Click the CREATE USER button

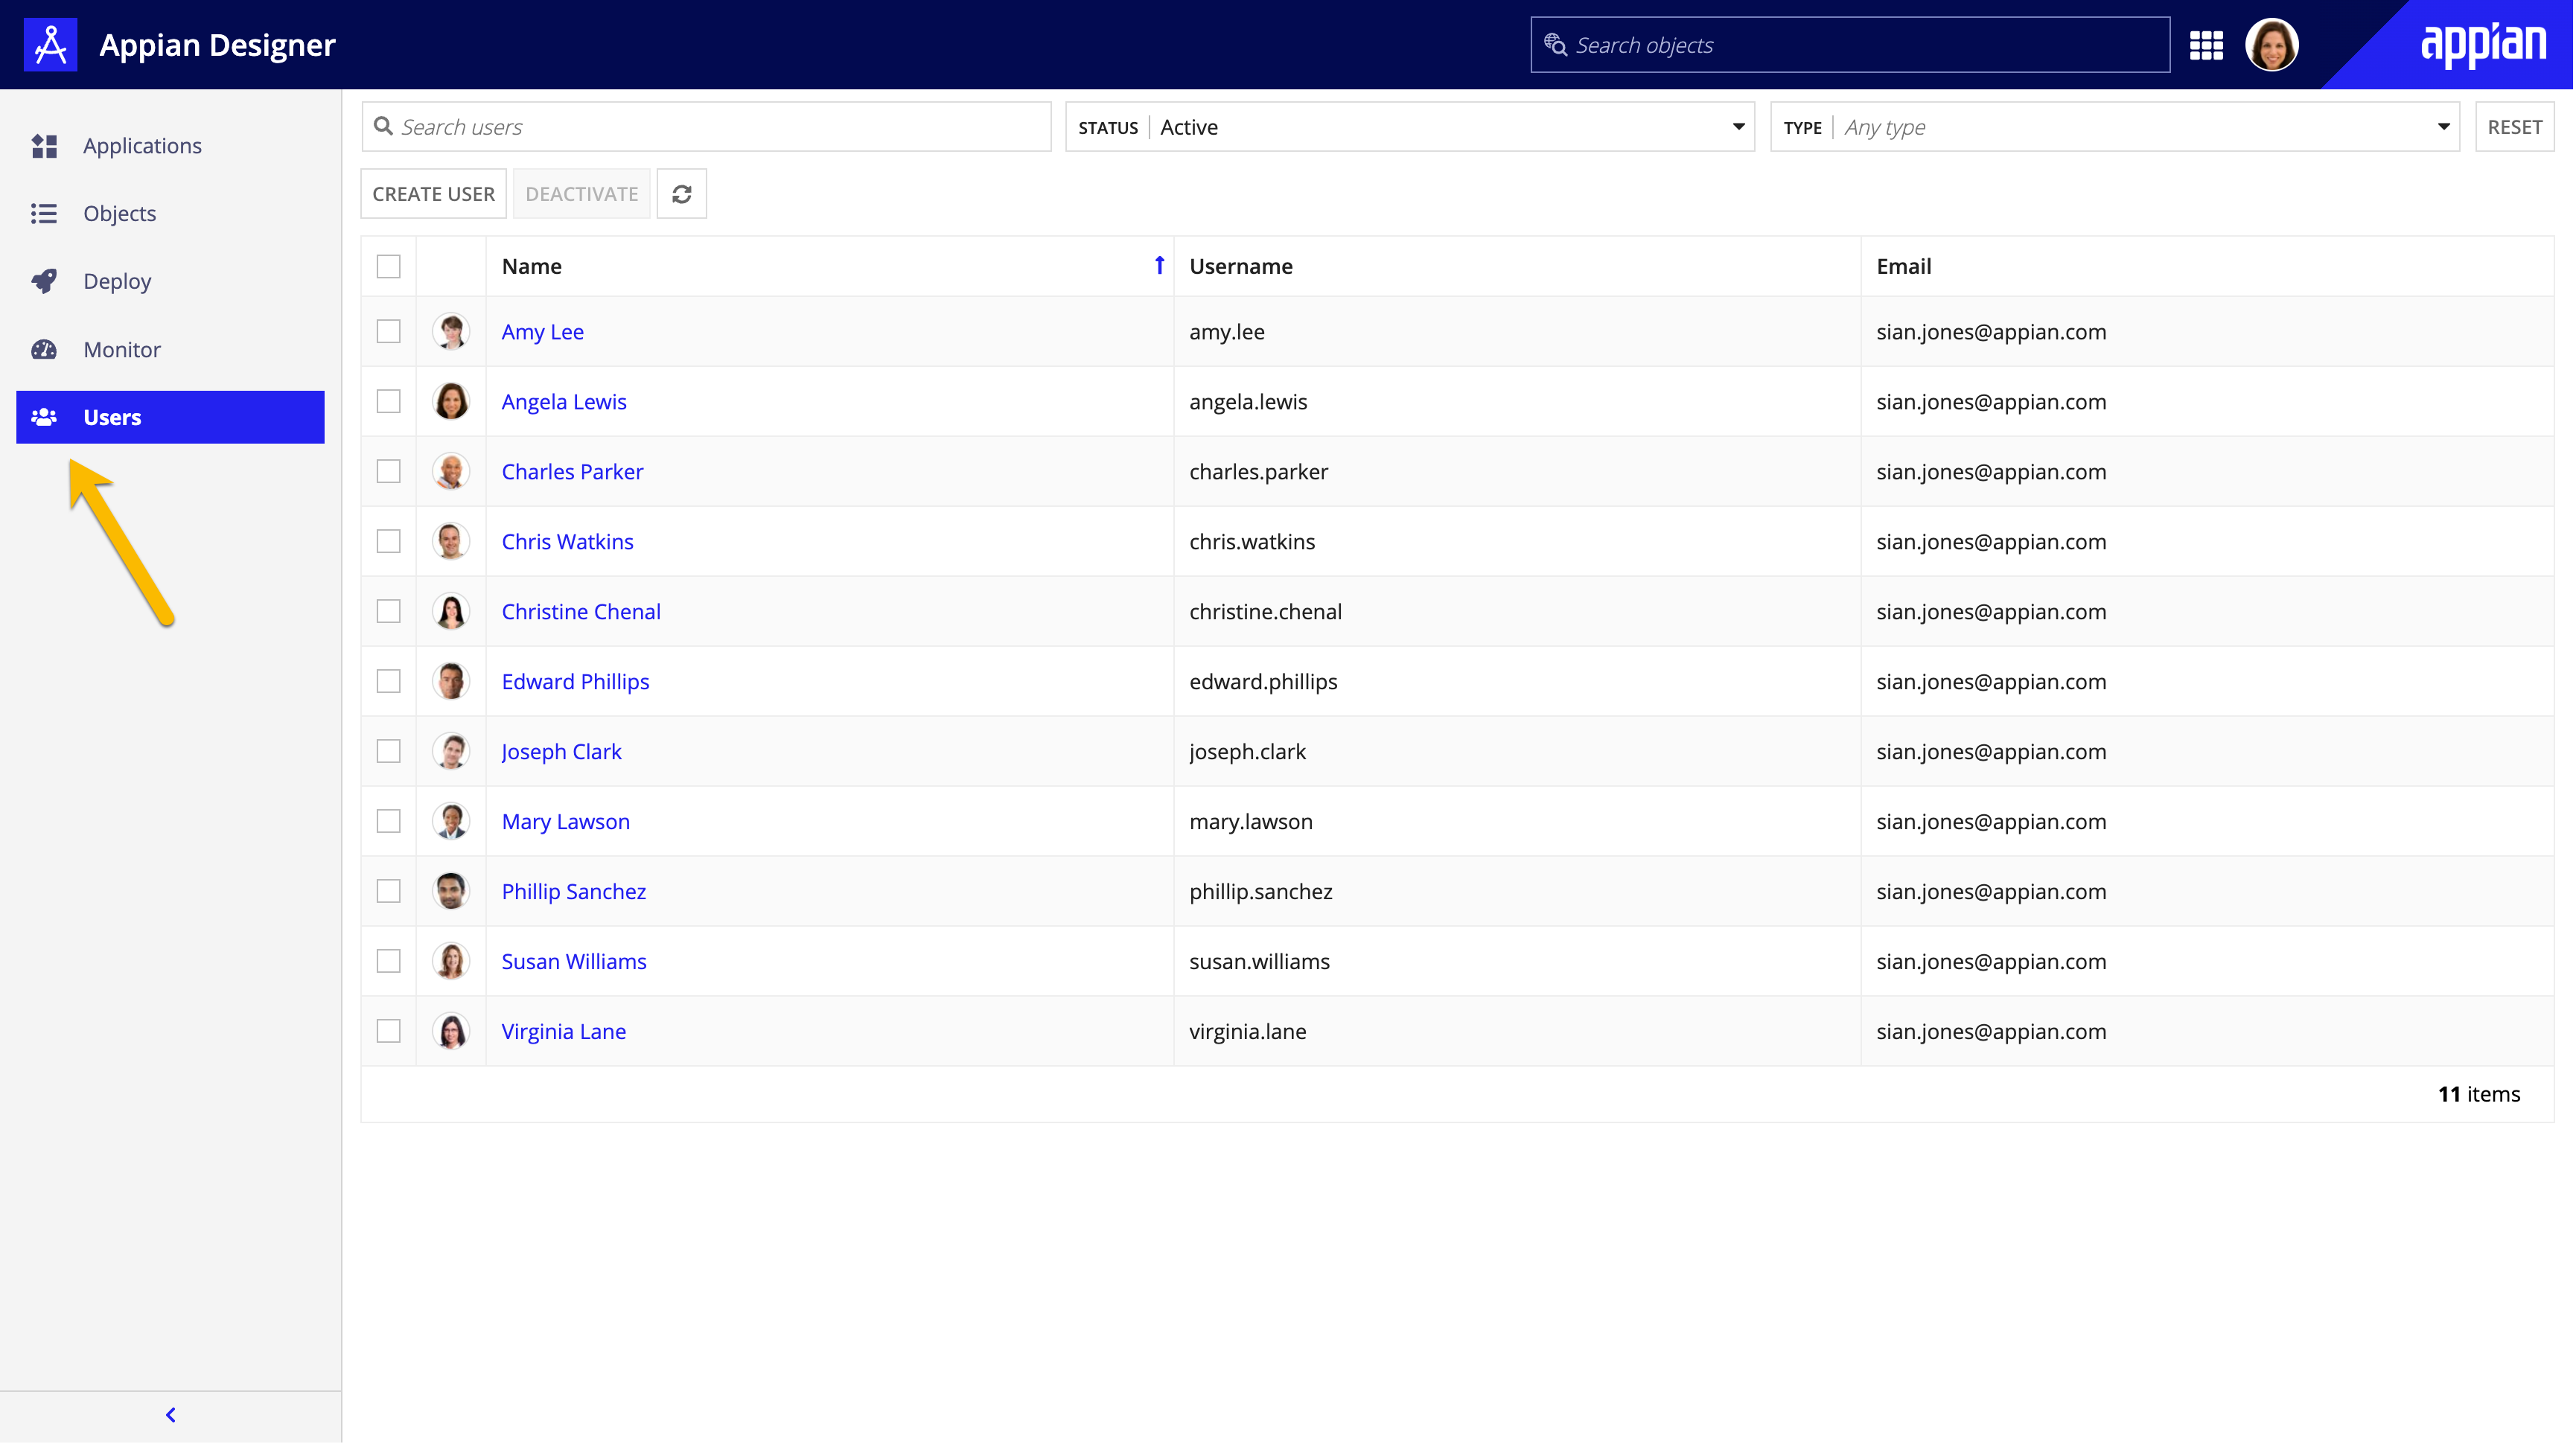[x=434, y=194]
